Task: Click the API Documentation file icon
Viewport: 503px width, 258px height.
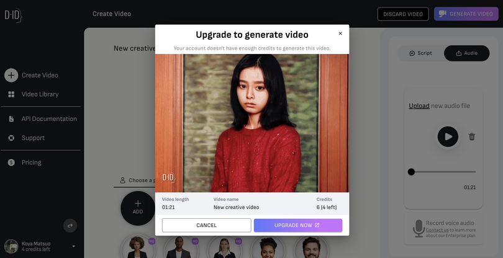Action: point(11,119)
